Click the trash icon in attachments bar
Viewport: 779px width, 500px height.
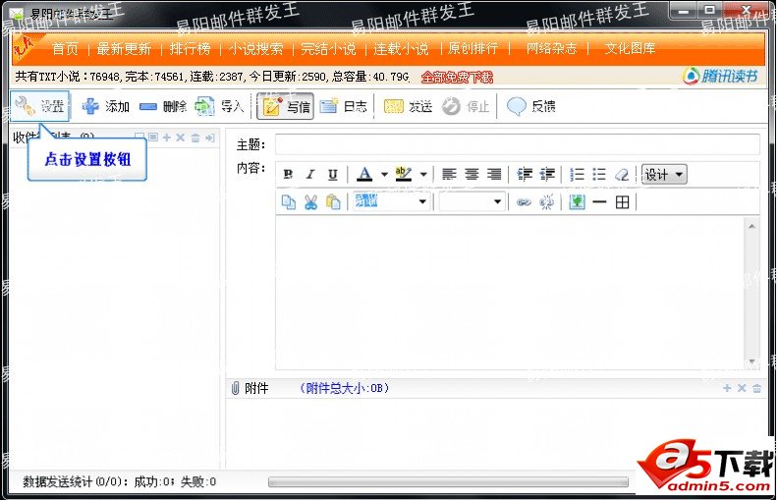click(x=756, y=388)
